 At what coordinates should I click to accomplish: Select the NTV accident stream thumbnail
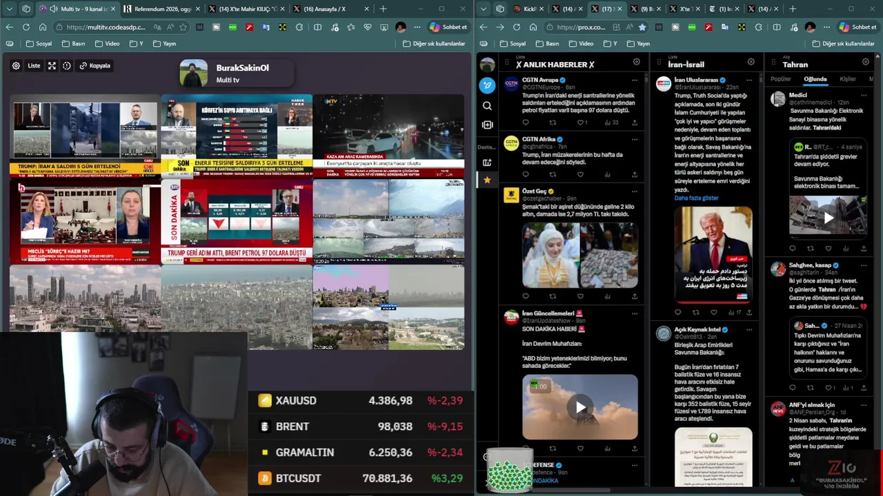click(388, 136)
